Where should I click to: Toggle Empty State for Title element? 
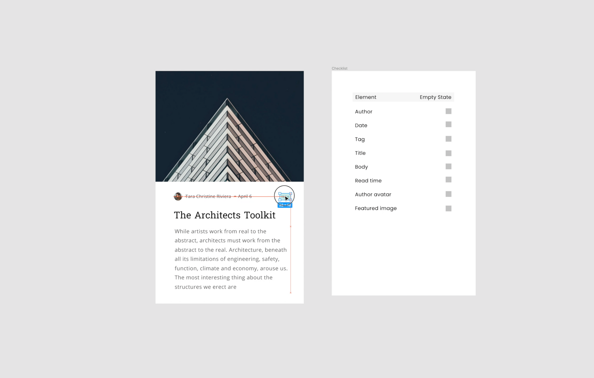(448, 153)
